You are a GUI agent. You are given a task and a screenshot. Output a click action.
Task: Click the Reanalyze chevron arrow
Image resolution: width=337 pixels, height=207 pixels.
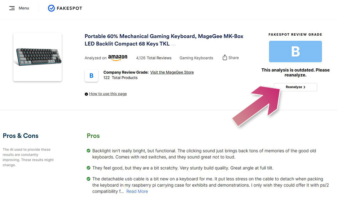pyautogui.click(x=304, y=87)
